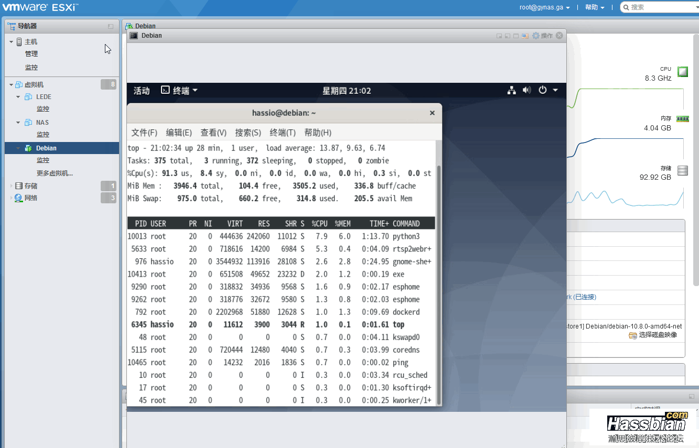Click the CPU usage chip icon
The width and height of the screenshot is (699, 448).
[682, 72]
